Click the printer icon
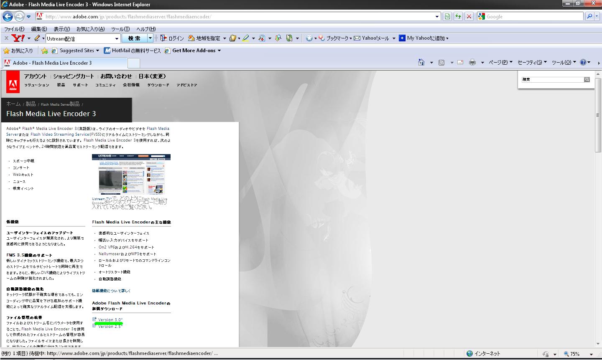Viewport: 602px width, 360px height. (472, 63)
